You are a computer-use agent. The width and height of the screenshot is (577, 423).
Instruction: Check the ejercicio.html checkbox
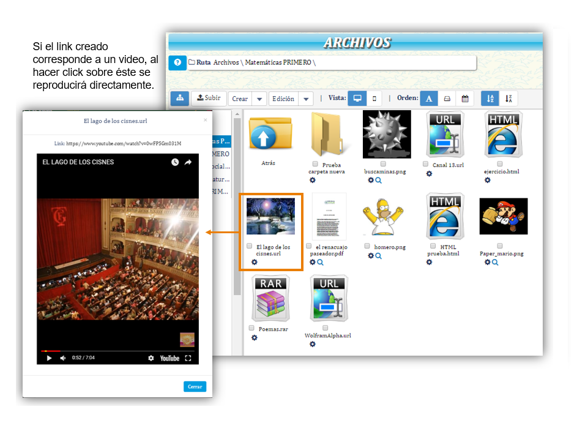[500, 163]
